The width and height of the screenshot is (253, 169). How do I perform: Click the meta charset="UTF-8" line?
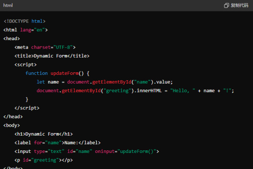click(45, 47)
